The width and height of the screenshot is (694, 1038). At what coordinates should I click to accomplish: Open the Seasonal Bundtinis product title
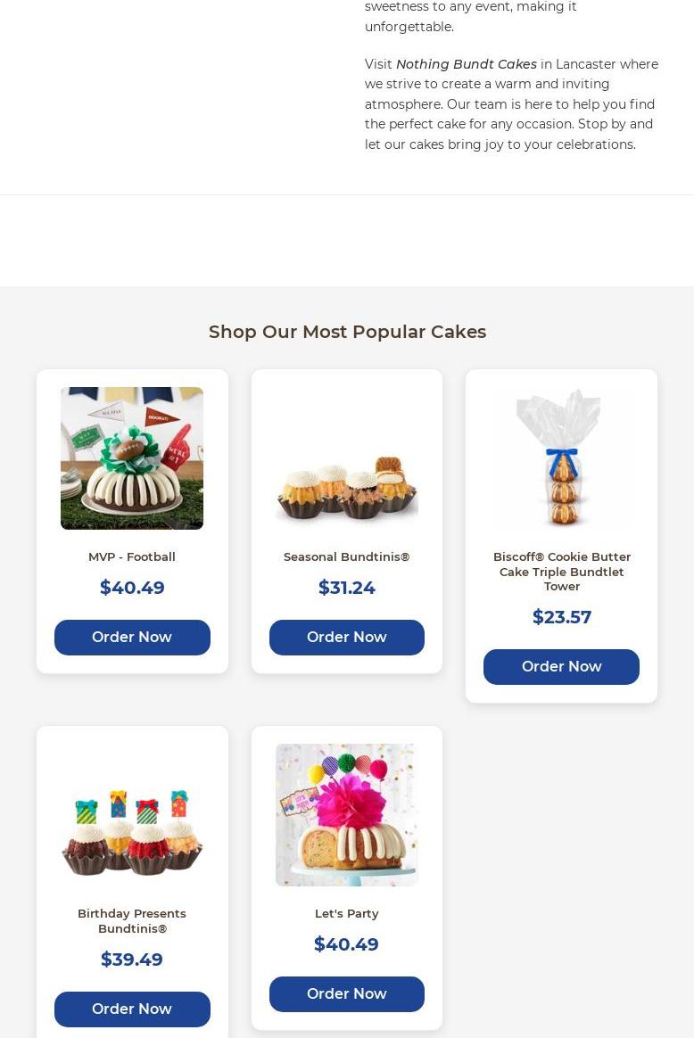(x=346, y=556)
